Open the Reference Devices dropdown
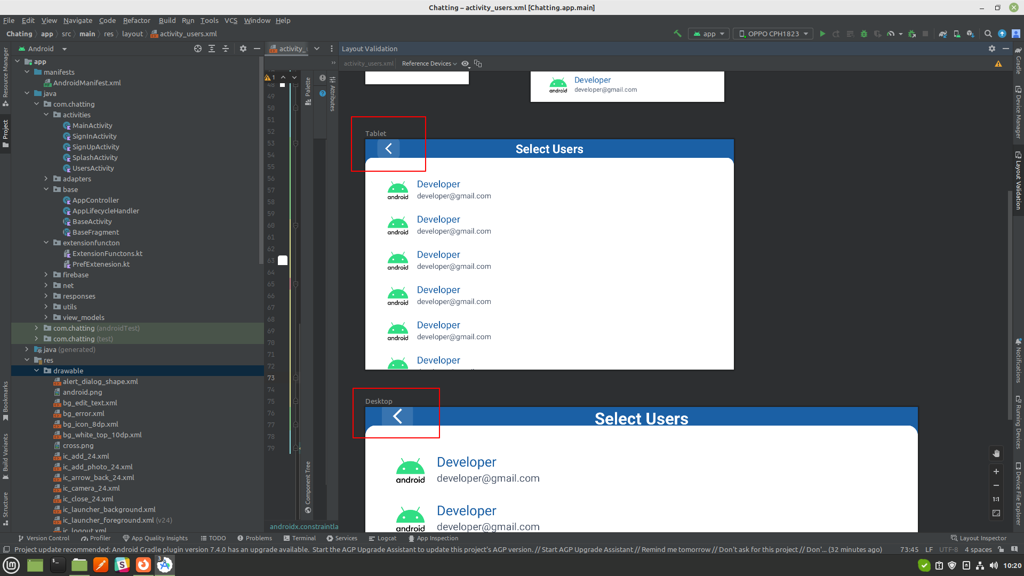 coord(428,63)
